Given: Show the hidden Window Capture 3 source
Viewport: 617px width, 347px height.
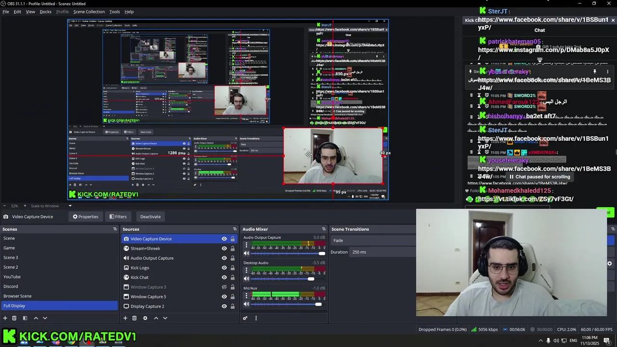Looking at the screenshot, I should click(224, 287).
